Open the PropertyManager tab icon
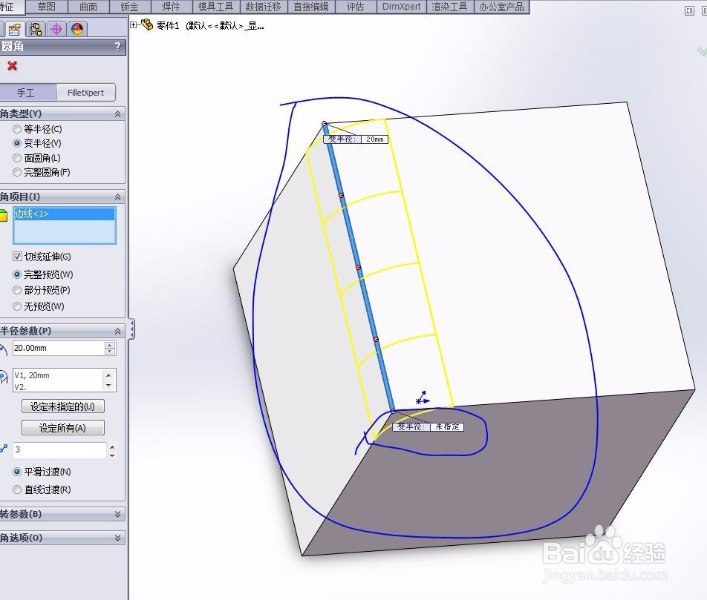The image size is (707, 600). (x=14, y=29)
